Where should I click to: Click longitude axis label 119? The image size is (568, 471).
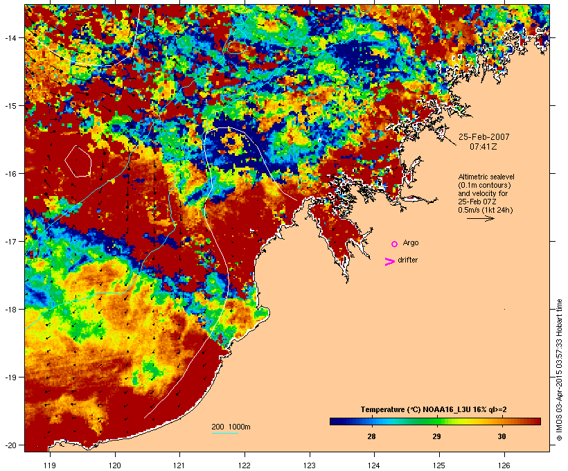click(50, 465)
